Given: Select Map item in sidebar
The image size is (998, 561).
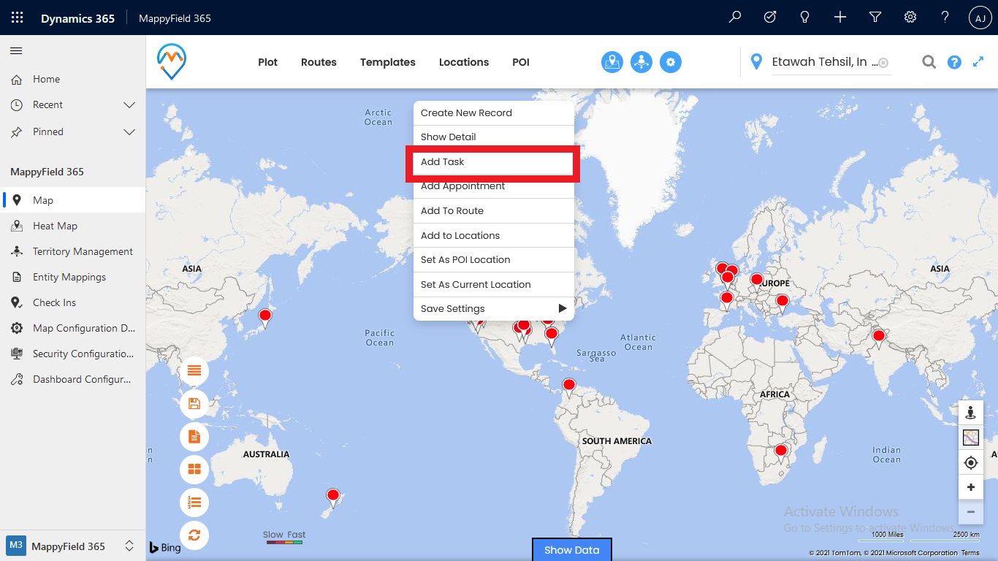Looking at the screenshot, I should pyautogui.click(x=72, y=200).
